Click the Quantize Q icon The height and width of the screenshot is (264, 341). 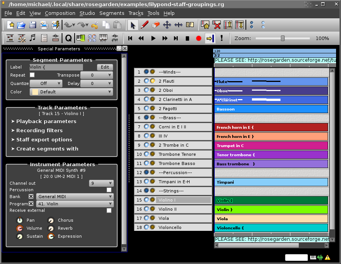point(68,38)
